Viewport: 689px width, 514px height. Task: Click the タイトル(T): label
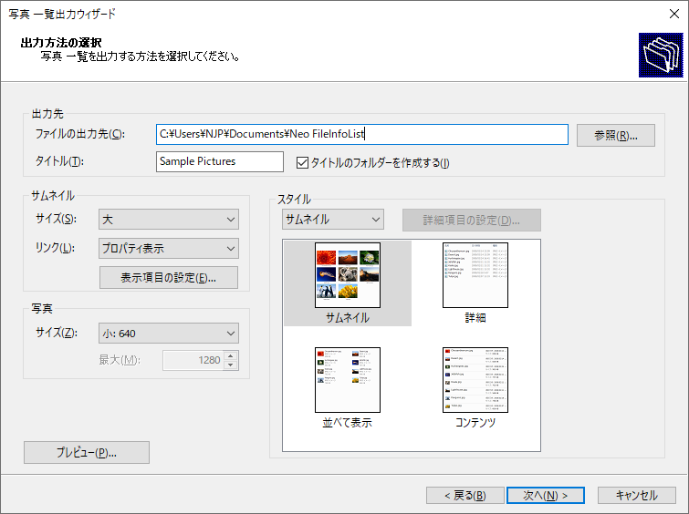59,161
